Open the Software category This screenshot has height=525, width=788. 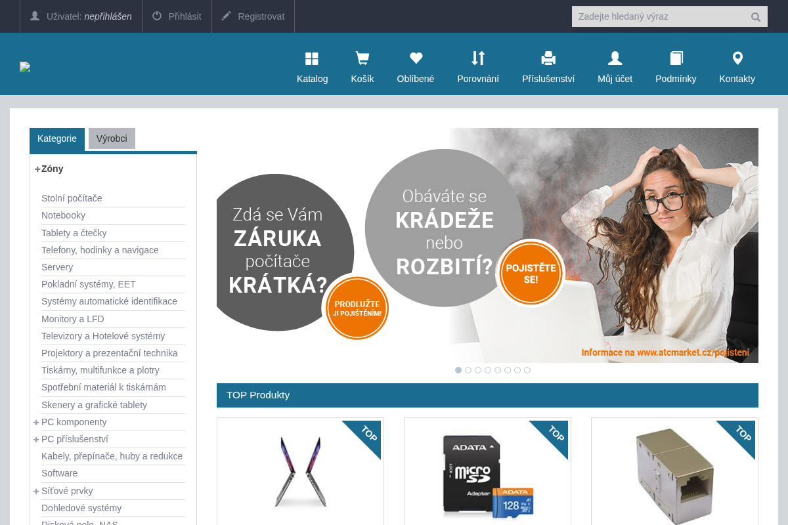(59, 473)
